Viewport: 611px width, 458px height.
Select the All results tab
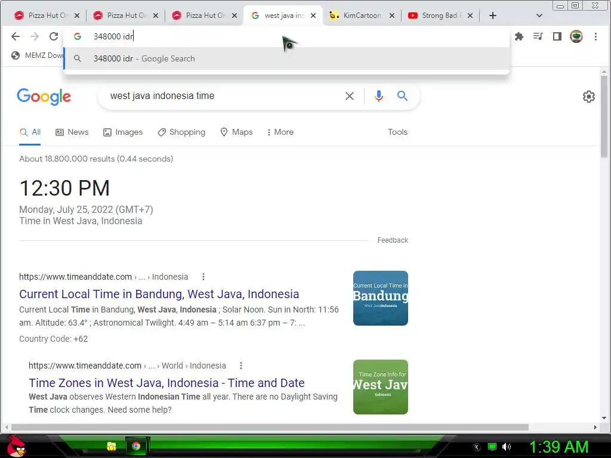pyautogui.click(x=30, y=132)
